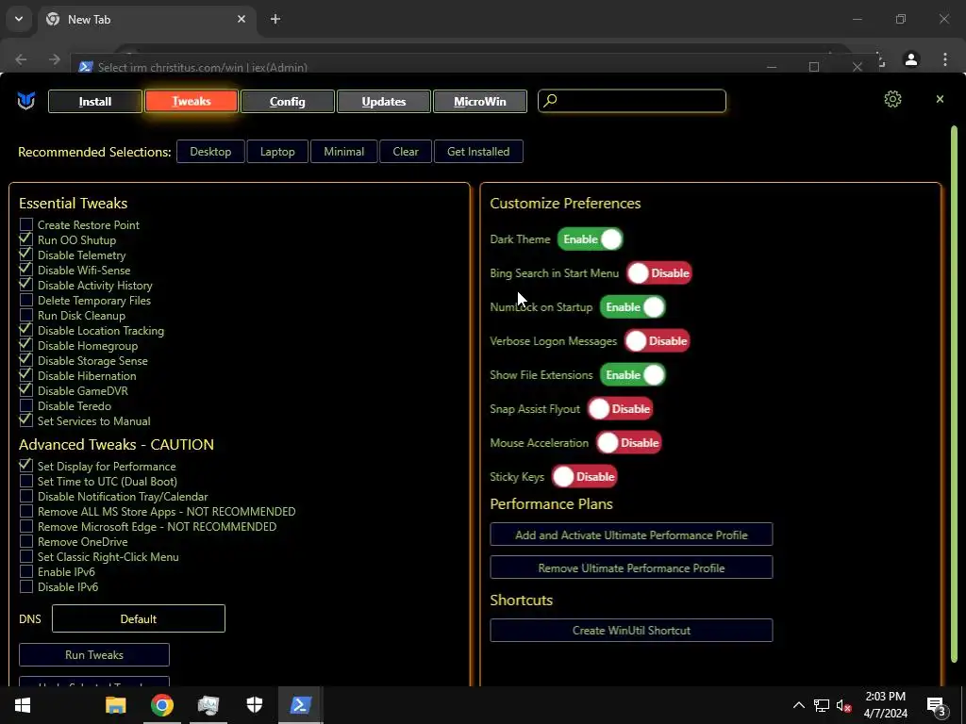Open the MicroWin tab
Viewport: 966px width, 724px height.
coord(480,101)
